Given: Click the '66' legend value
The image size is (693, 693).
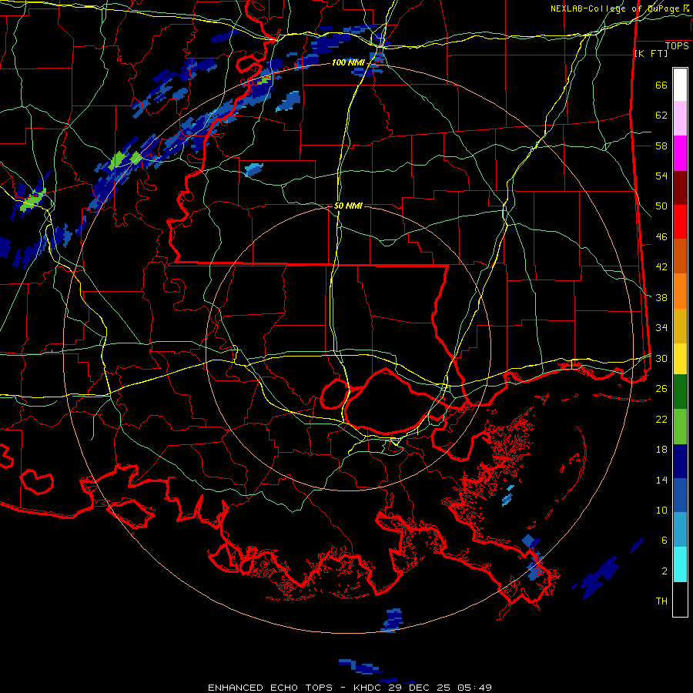Looking at the screenshot, I should [x=661, y=85].
